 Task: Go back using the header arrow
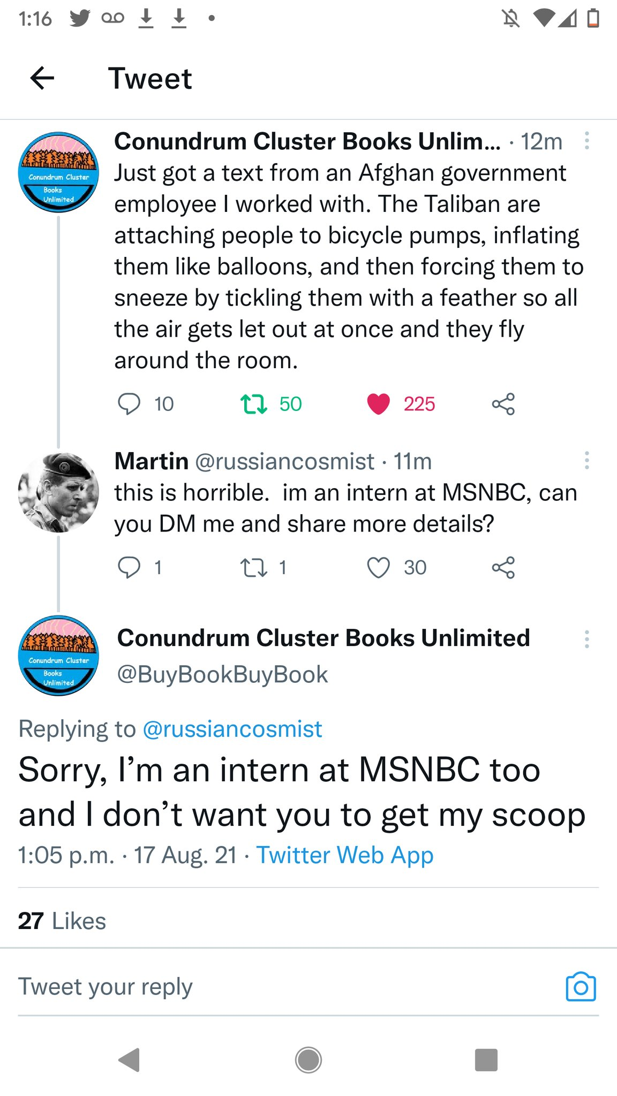42,78
